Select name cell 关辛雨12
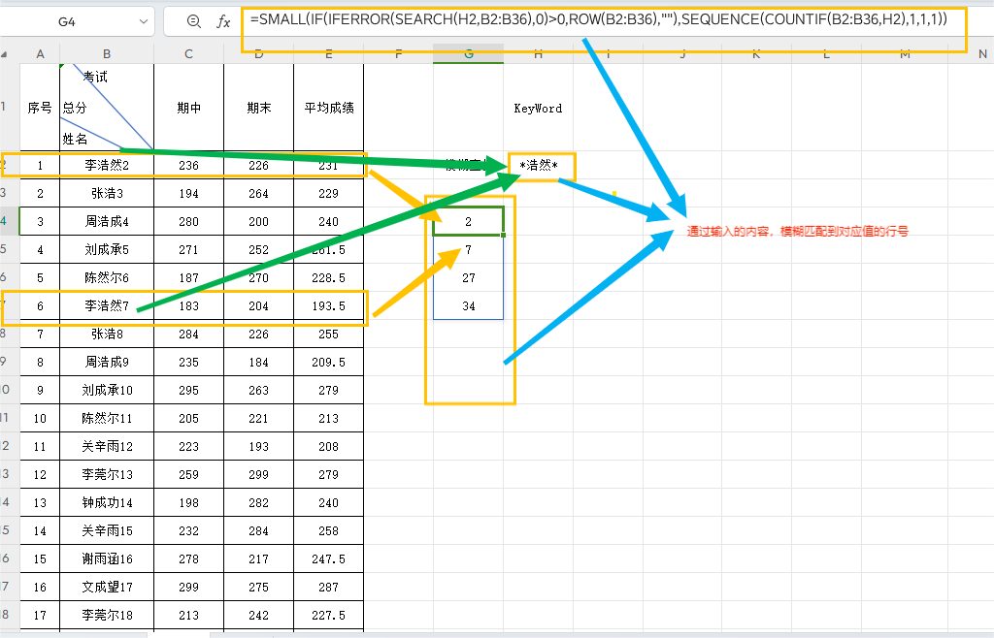Image resolution: width=994 pixels, height=638 pixels. pos(107,446)
